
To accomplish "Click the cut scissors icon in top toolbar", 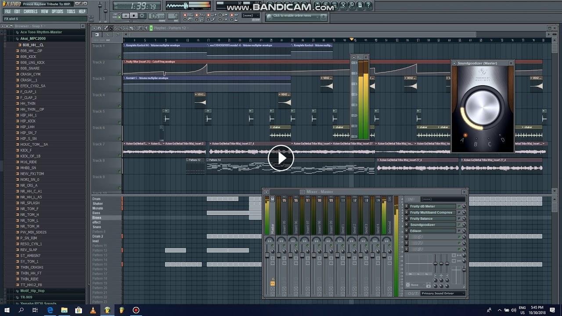I will (x=343, y=6).
